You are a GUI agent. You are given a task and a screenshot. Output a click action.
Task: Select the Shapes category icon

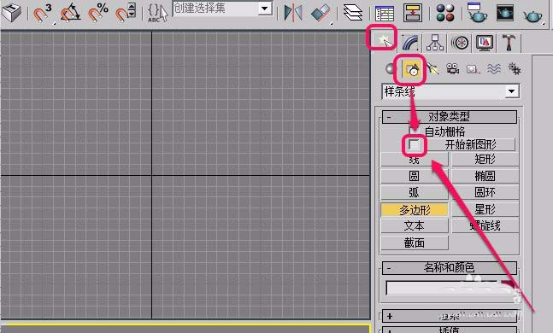pyautogui.click(x=411, y=68)
